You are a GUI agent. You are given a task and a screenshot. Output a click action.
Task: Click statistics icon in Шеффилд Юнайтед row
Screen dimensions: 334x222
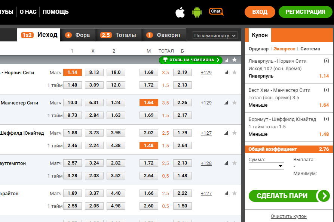click(226, 133)
